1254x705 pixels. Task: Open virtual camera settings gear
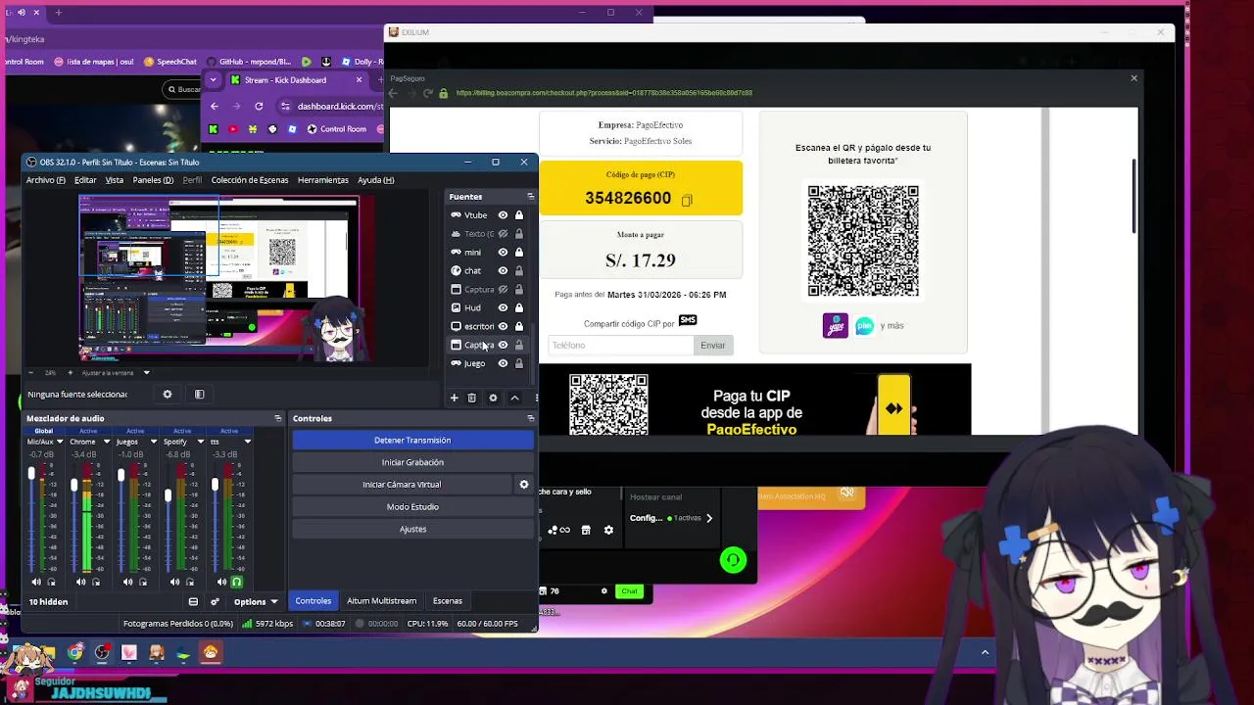(523, 484)
